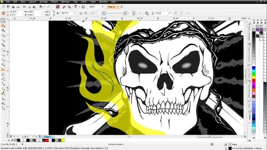This screenshot has width=267, height=150.
Task: Expand the document palette flyout arrow
Action: pos(8,140)
